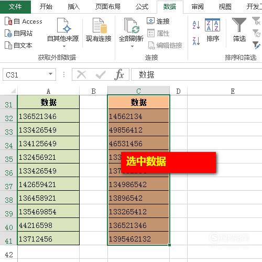262x262 pixels.
Task: Select cell containing 49856412
Action: click(x=138, y=129)
